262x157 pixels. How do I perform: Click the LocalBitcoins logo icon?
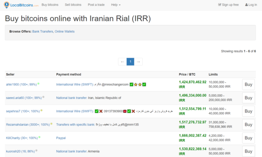tap(7, 5)
